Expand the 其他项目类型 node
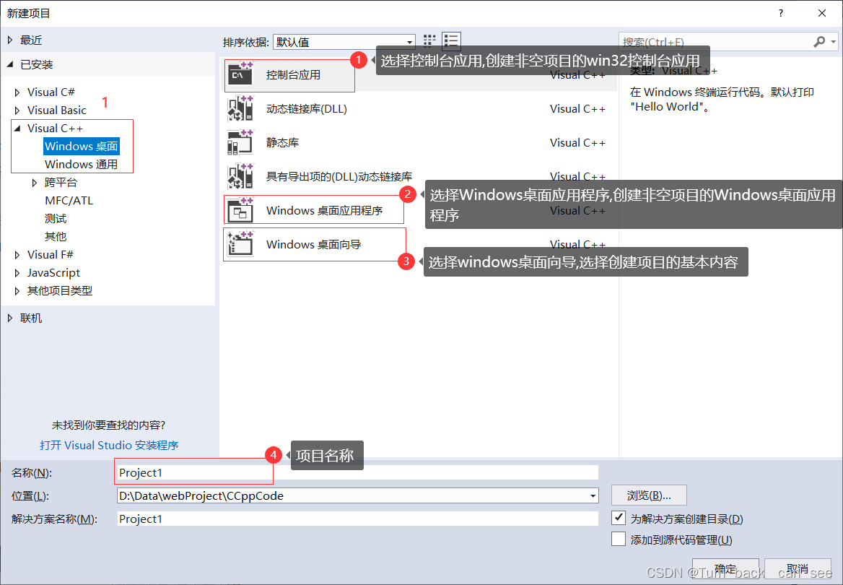Image resolution: width=843 pixels, height=585 pixels. tap(17, 291)
